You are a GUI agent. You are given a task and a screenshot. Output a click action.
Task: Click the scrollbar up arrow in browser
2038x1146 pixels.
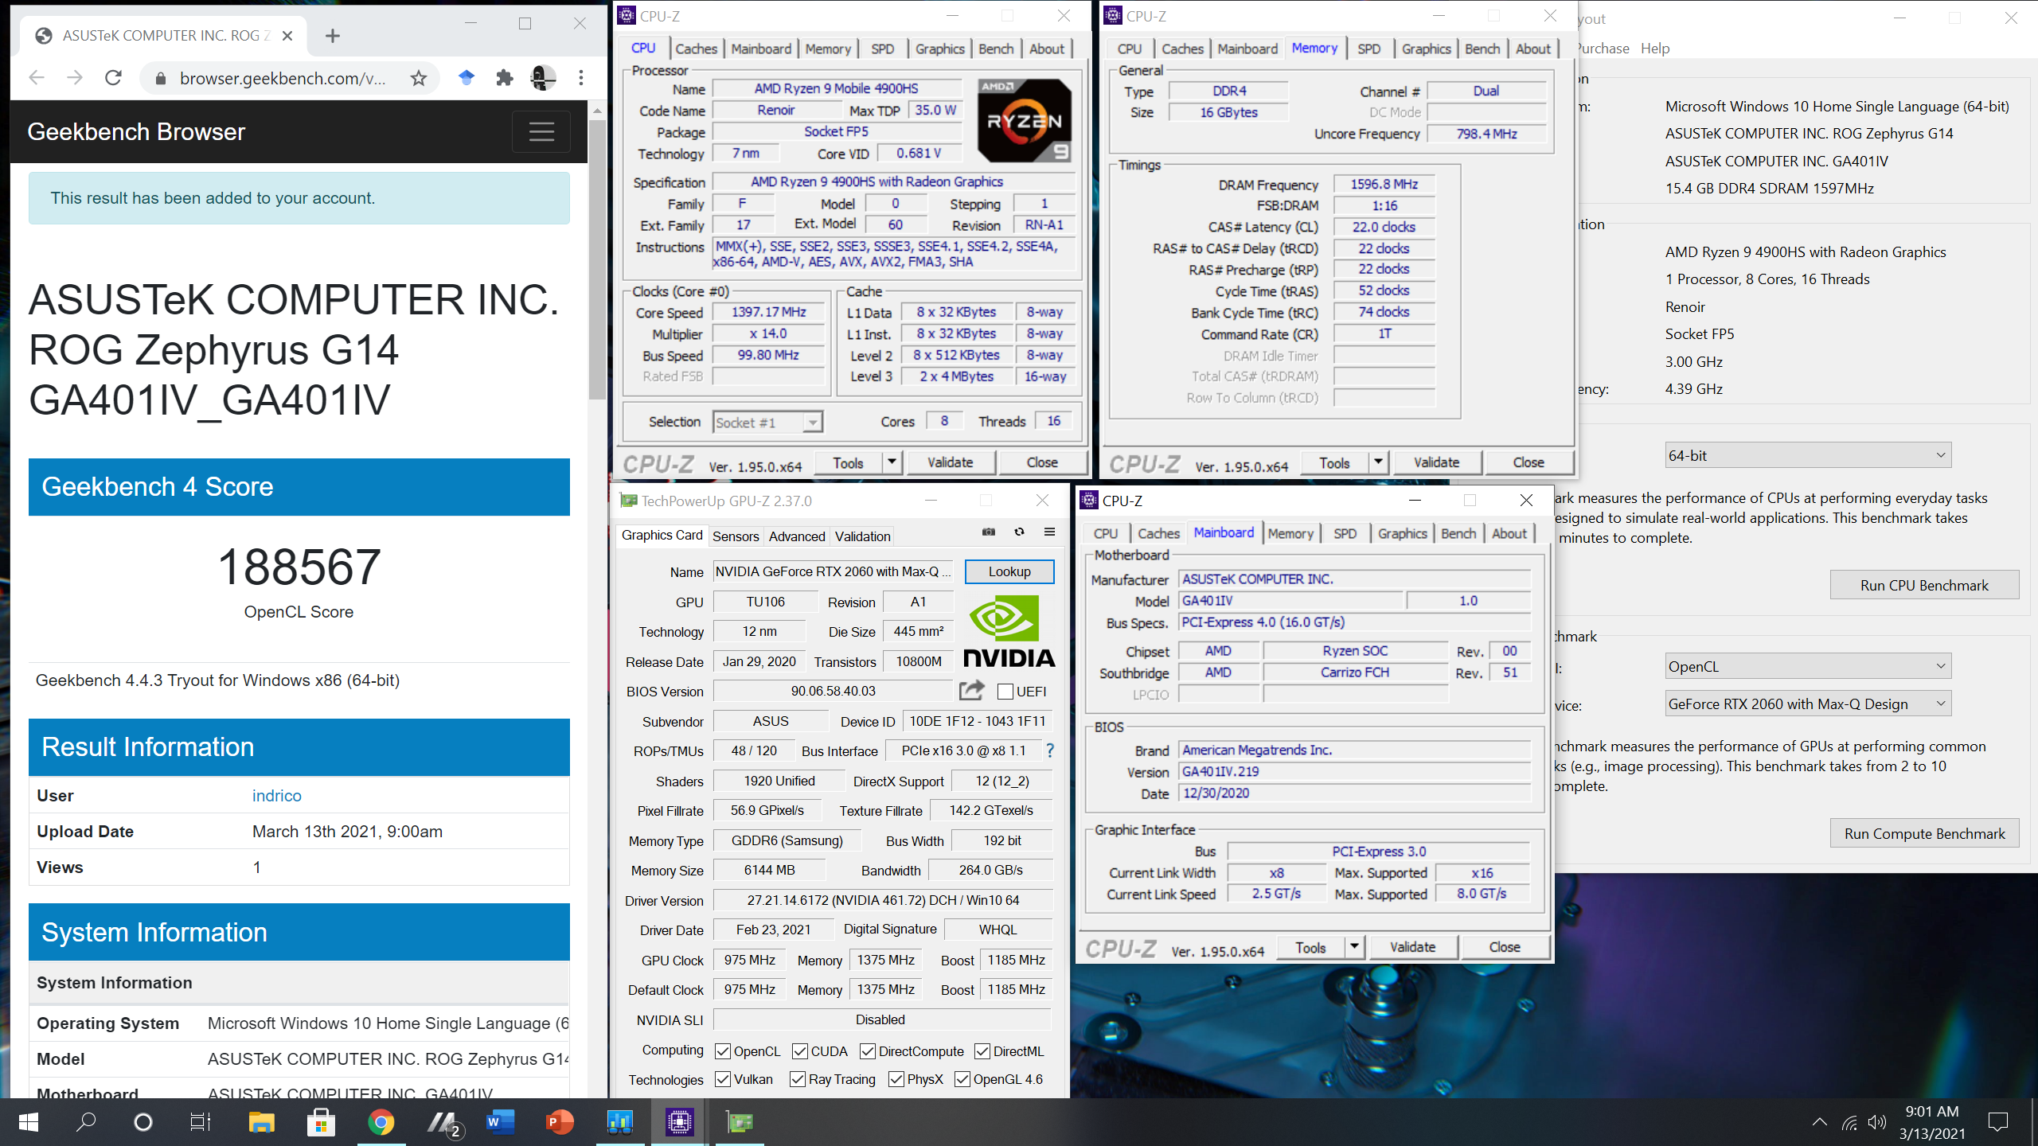pos(597,111)
